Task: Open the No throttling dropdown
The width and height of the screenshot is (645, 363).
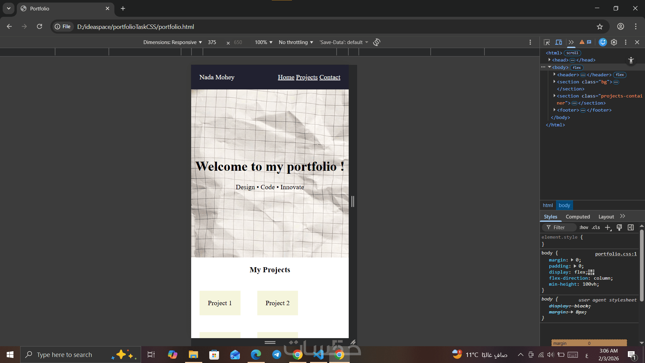Action: [296, 42]
